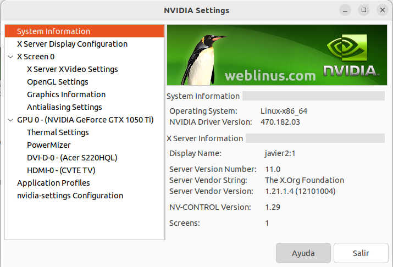Click the server version number 11.0
The height and width of the screenshot is (267, 393).
pos(273,169)
